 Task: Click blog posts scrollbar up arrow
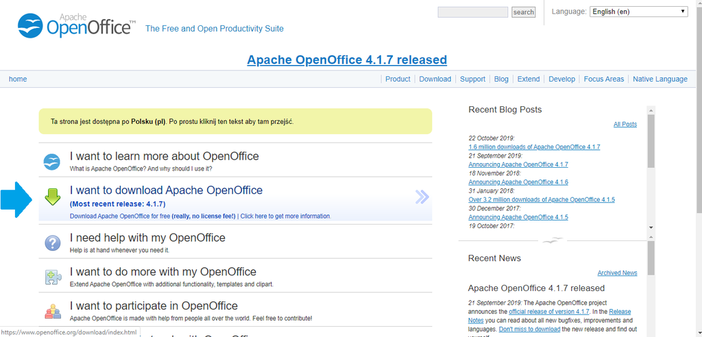click(x=651, y=110)
